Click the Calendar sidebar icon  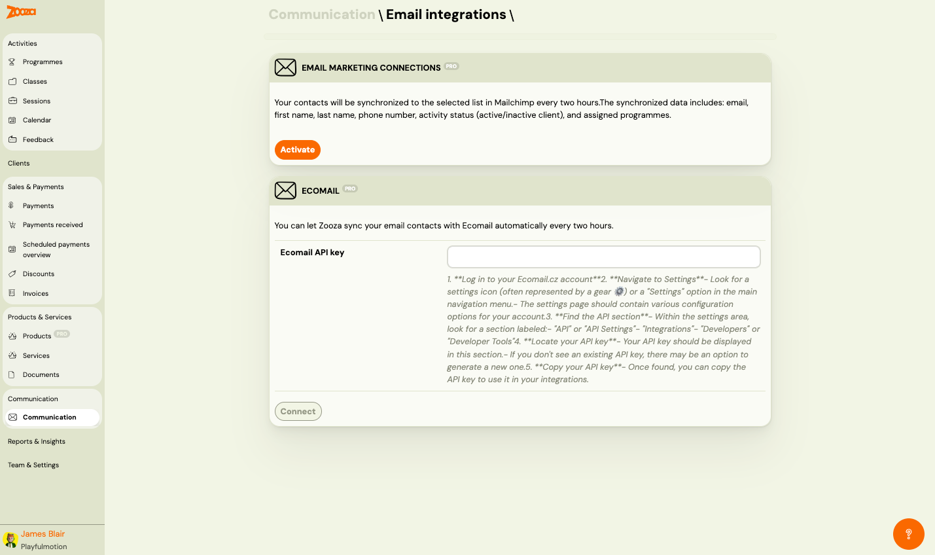(x=12, y=120)
